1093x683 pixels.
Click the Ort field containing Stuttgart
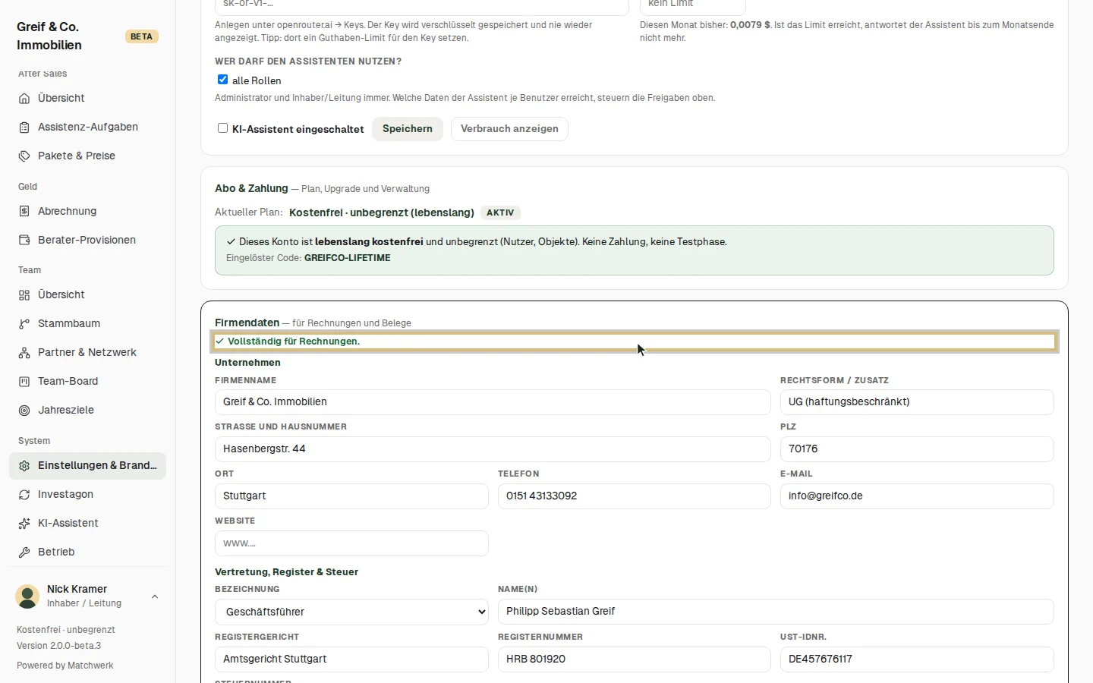click(351, 496)
